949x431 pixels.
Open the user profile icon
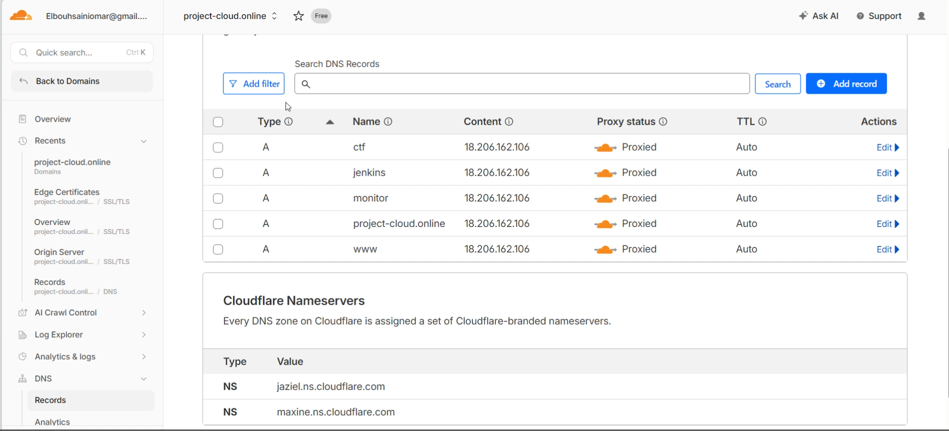(x=922, y=16)
